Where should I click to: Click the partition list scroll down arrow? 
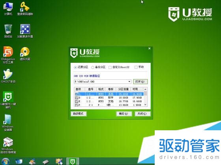point(146,105)
